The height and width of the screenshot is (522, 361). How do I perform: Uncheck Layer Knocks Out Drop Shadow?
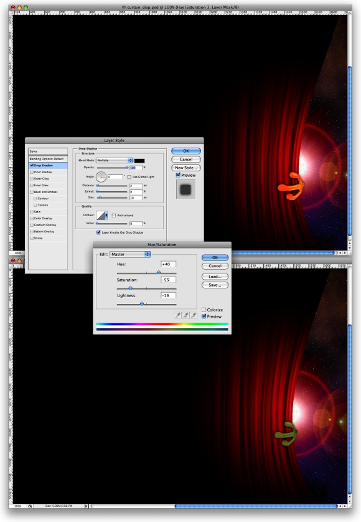[x=98, y=232]
